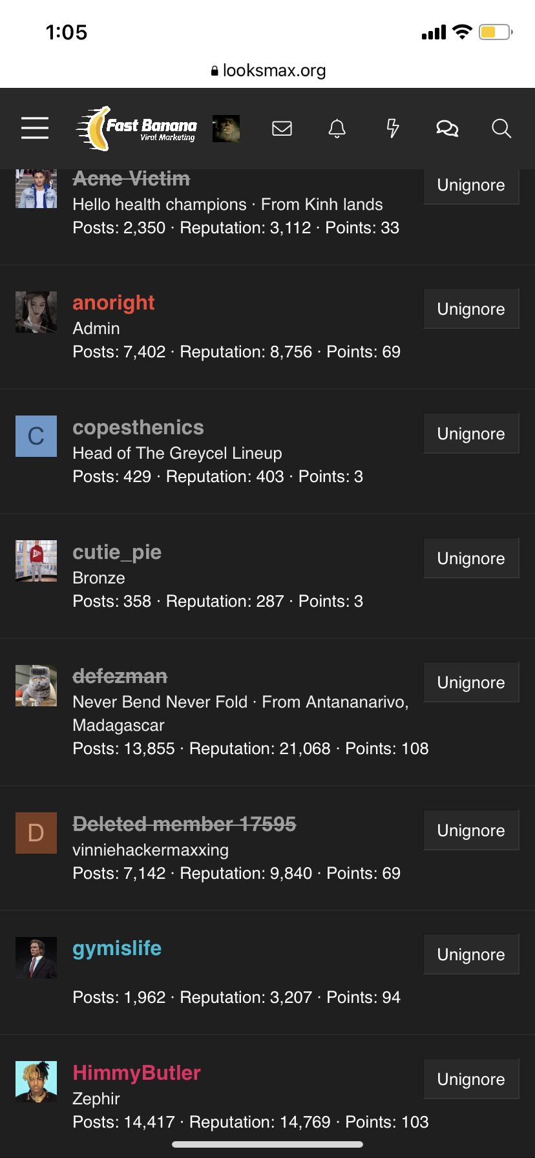Tap the lightning bolt what's new icon
The height and width of the screenshot is (1158, 535).
click(392, 129)
